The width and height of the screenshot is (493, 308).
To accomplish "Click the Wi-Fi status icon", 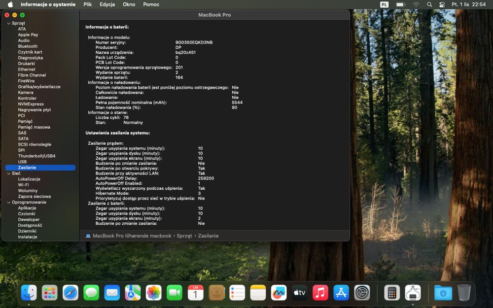I will coord(416,4).
